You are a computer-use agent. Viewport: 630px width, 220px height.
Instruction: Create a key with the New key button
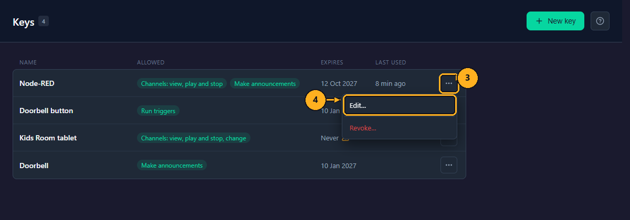click(x=555, y=21)
